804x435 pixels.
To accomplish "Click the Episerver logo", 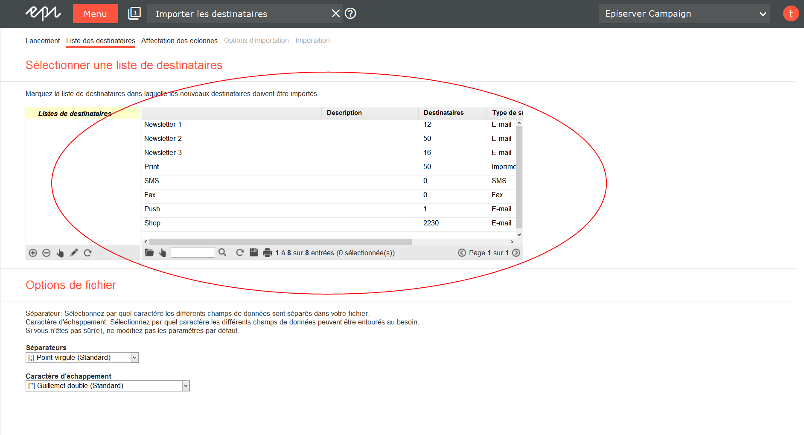I will pyautogui.click(x=43, y=14).
